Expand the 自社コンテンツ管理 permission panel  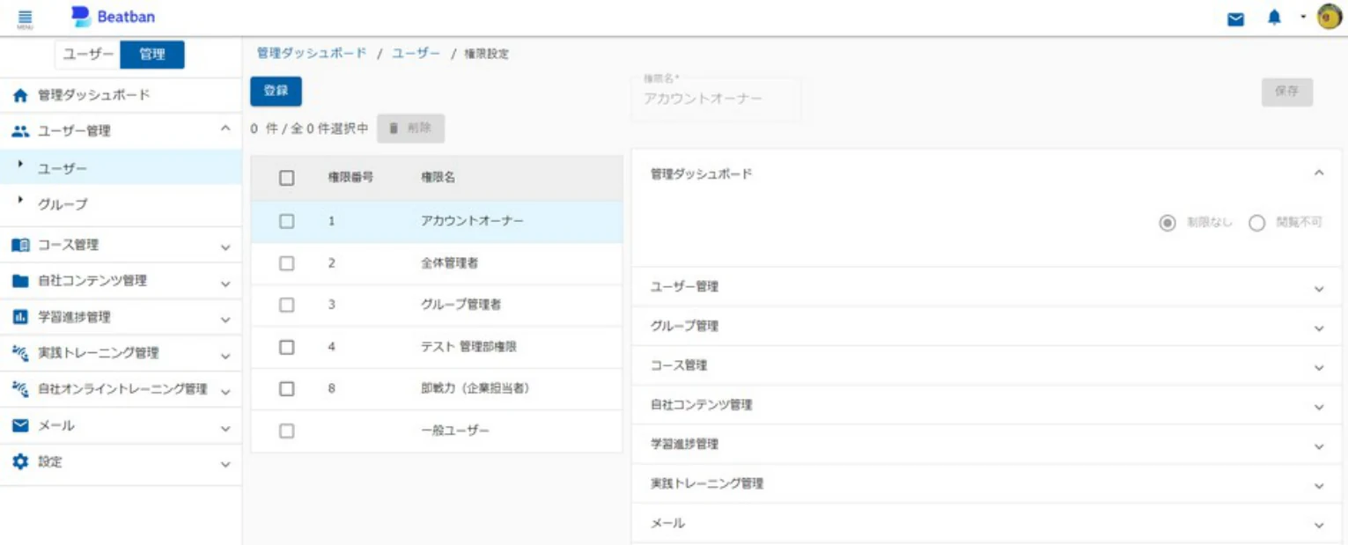1319,407
